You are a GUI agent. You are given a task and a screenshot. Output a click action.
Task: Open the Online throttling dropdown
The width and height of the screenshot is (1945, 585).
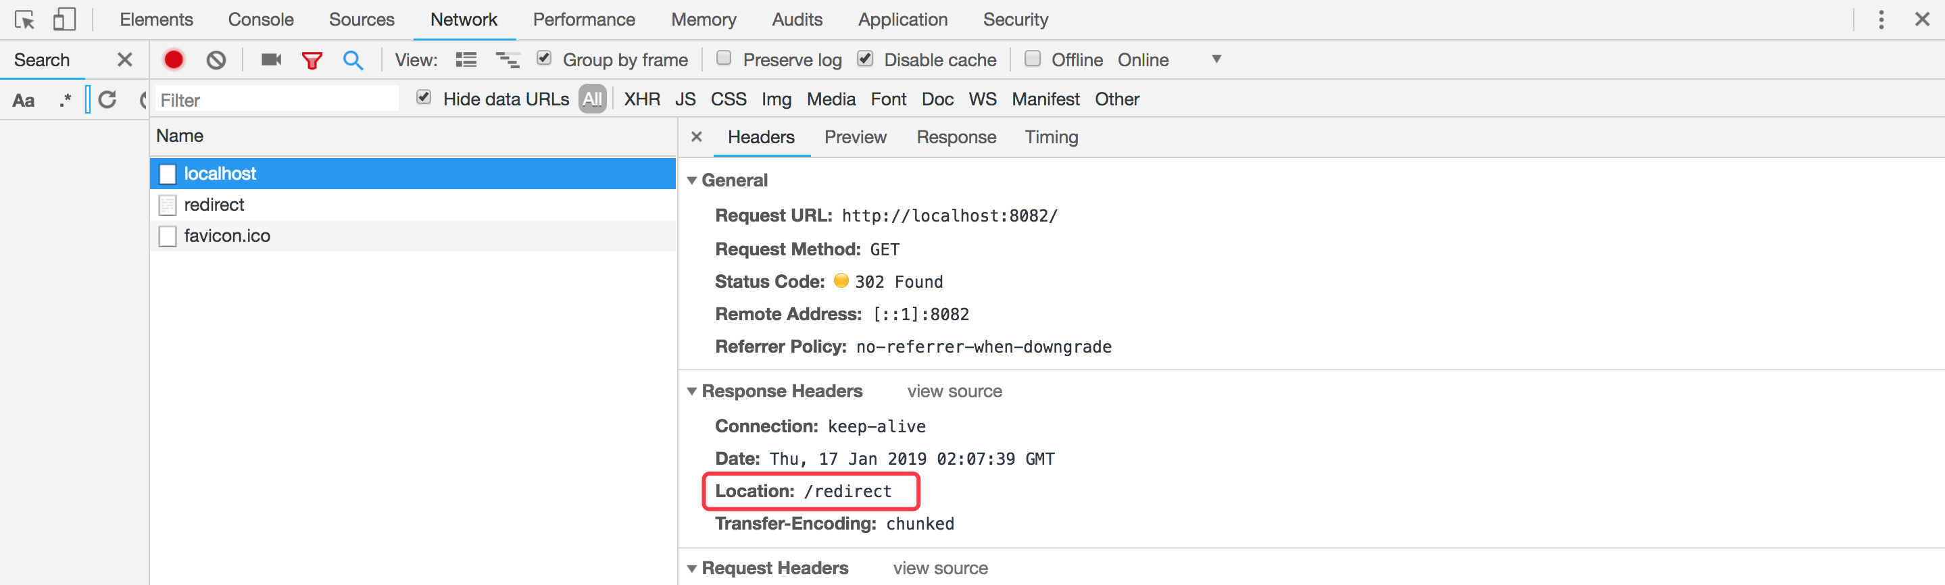[x=1168, y=59]
